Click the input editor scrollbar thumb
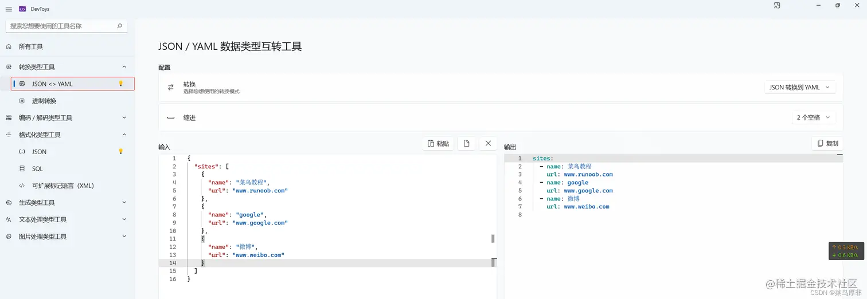 493,238
